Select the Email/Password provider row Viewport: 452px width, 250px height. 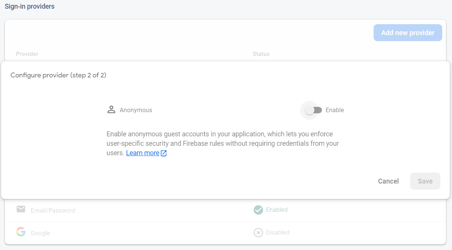[x=53, y=210]
